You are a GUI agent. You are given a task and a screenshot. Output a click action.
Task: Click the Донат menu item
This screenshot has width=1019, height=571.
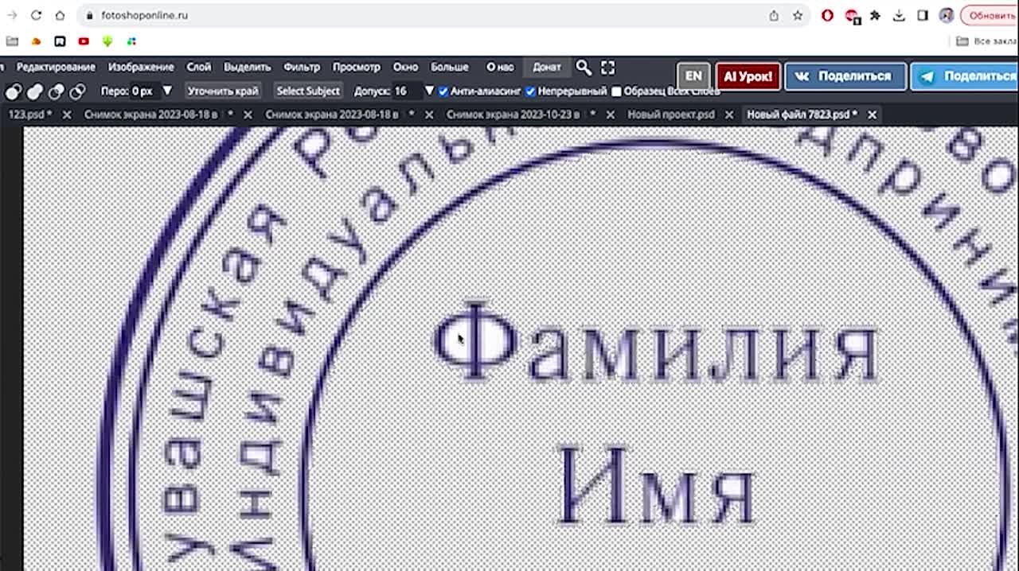547,68
